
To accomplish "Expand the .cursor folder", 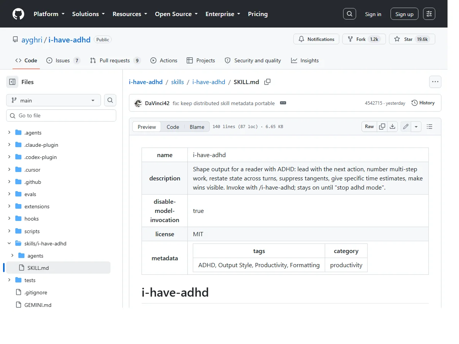I will (9, 170).
